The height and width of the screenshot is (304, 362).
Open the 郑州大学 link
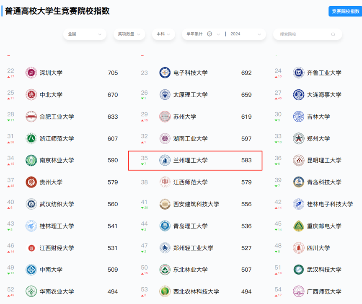318,138
